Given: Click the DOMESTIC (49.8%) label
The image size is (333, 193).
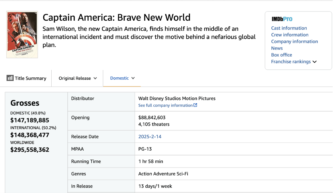Looking at the screenshot, I should (28, 113).
